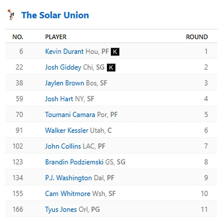Open P.J. Washington player link
This screenshot has height=223, width=222.
click(x=68, y=178)
